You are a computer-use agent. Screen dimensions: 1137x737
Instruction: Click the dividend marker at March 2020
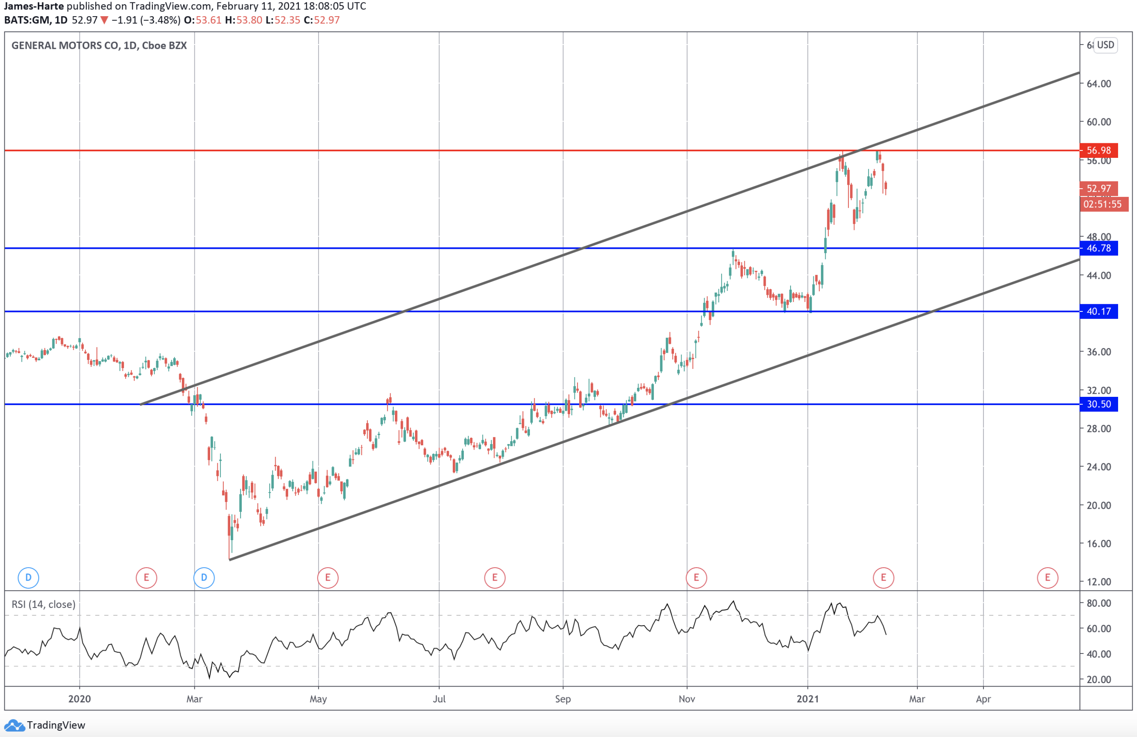[204, 578]
